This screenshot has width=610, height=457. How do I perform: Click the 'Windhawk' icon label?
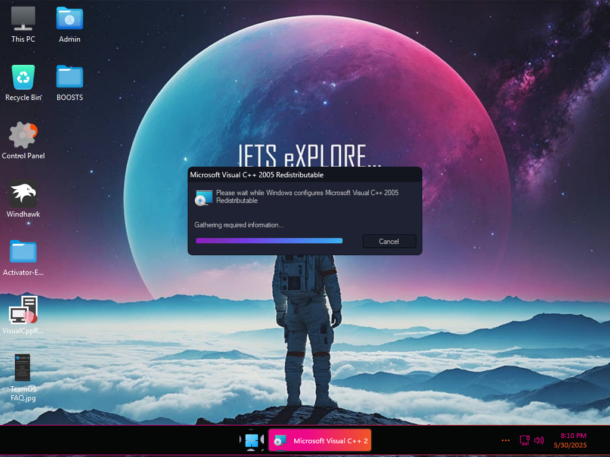click(23, 214)
